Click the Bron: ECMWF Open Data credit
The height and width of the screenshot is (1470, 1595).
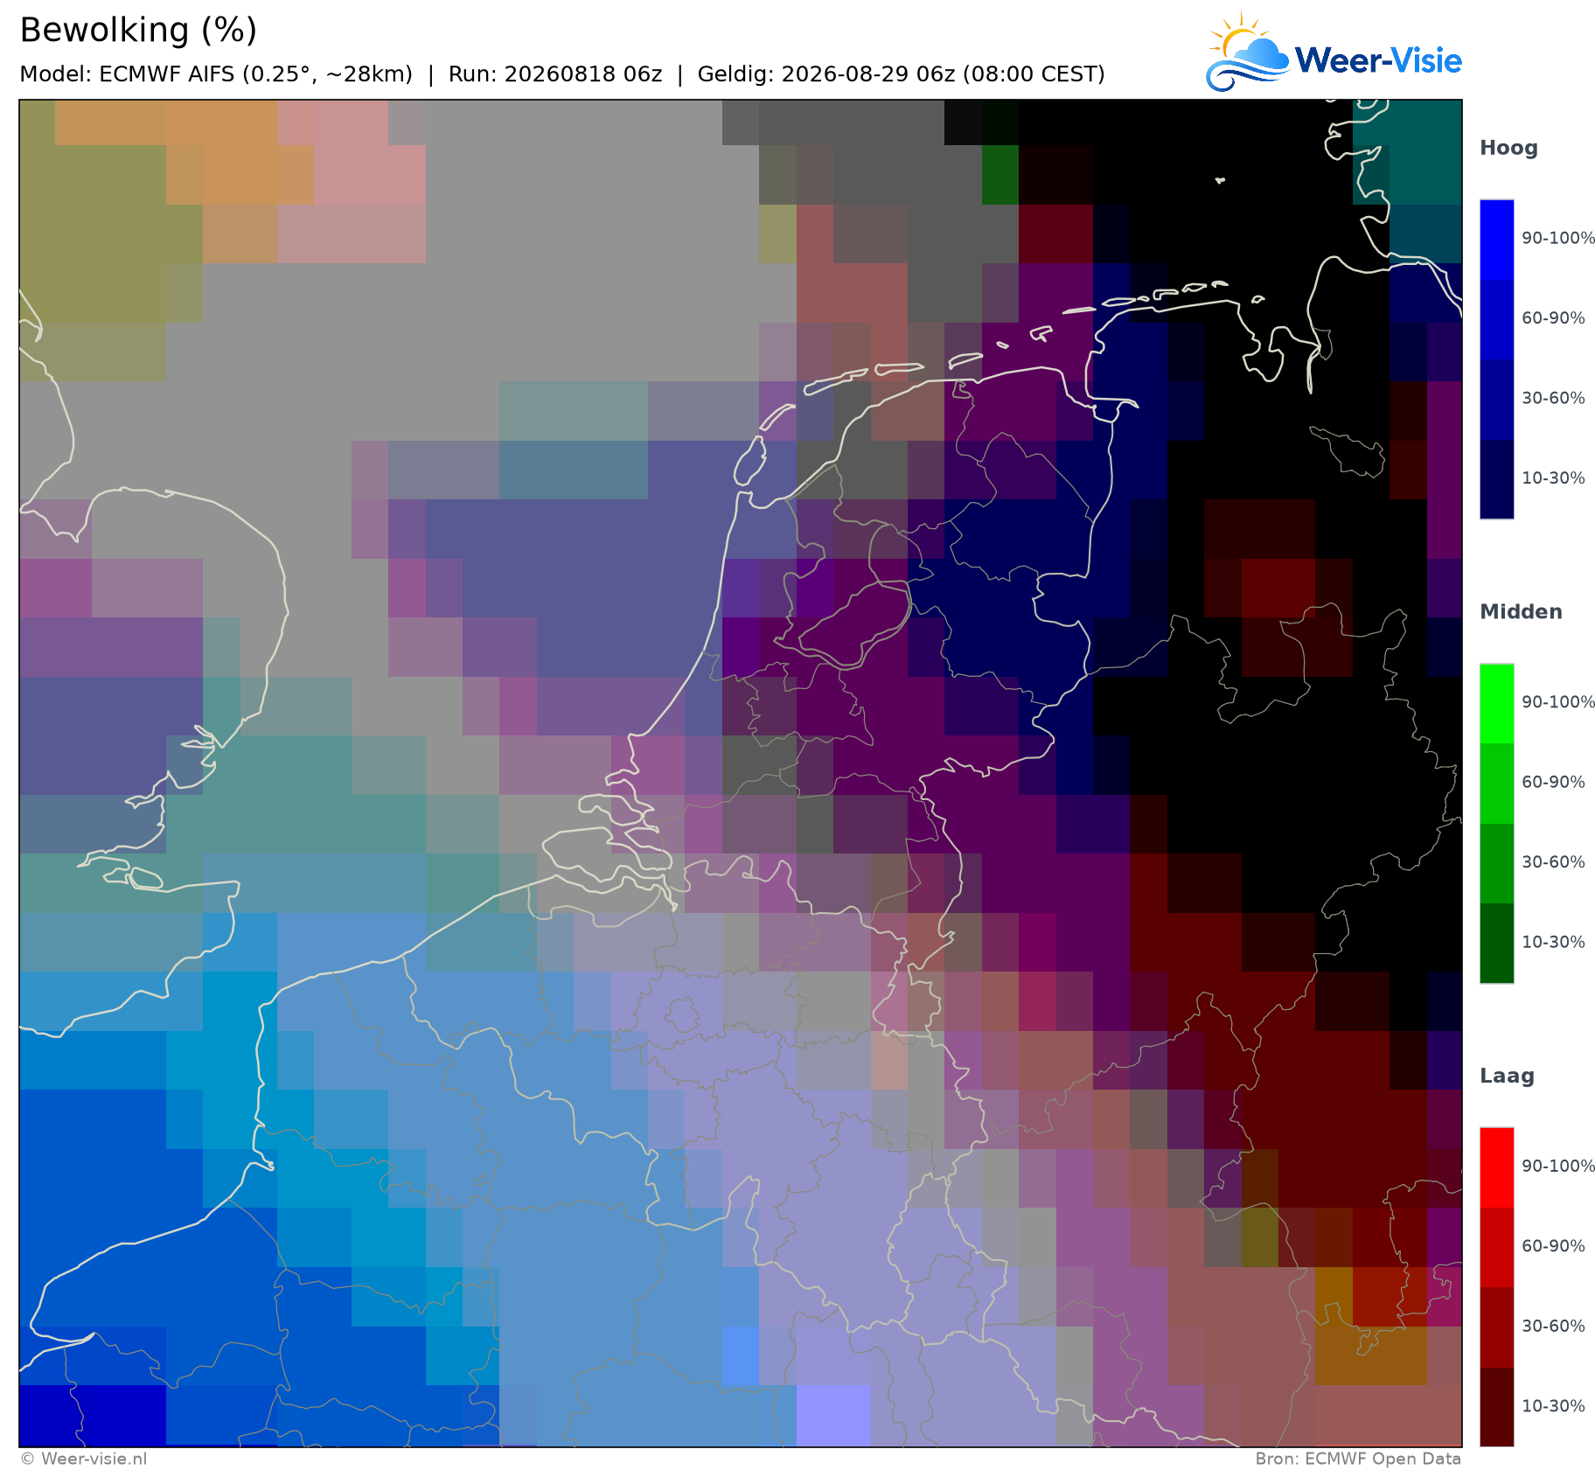point(1358,1459)
